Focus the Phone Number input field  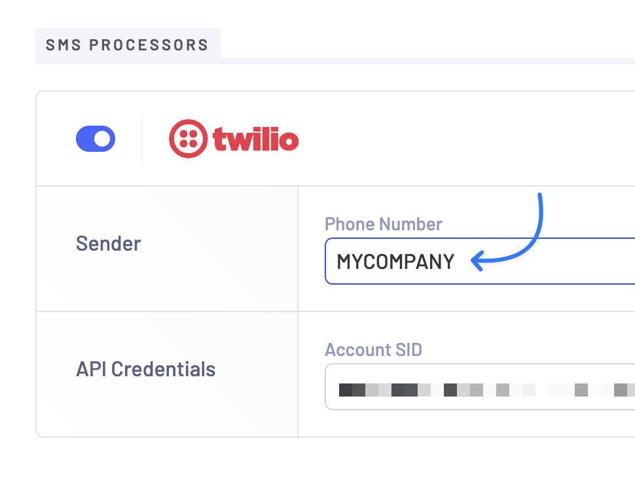pyautogui.click(x=480, y=261)
